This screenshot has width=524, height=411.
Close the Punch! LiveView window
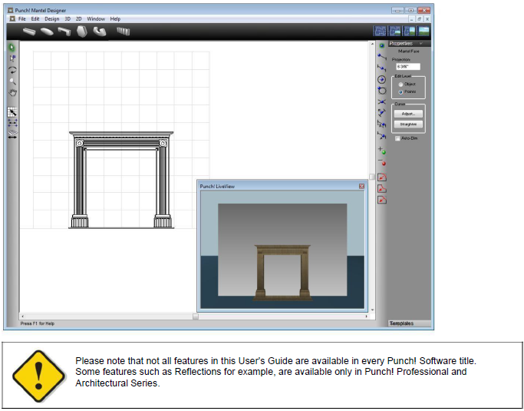point(361,187)
